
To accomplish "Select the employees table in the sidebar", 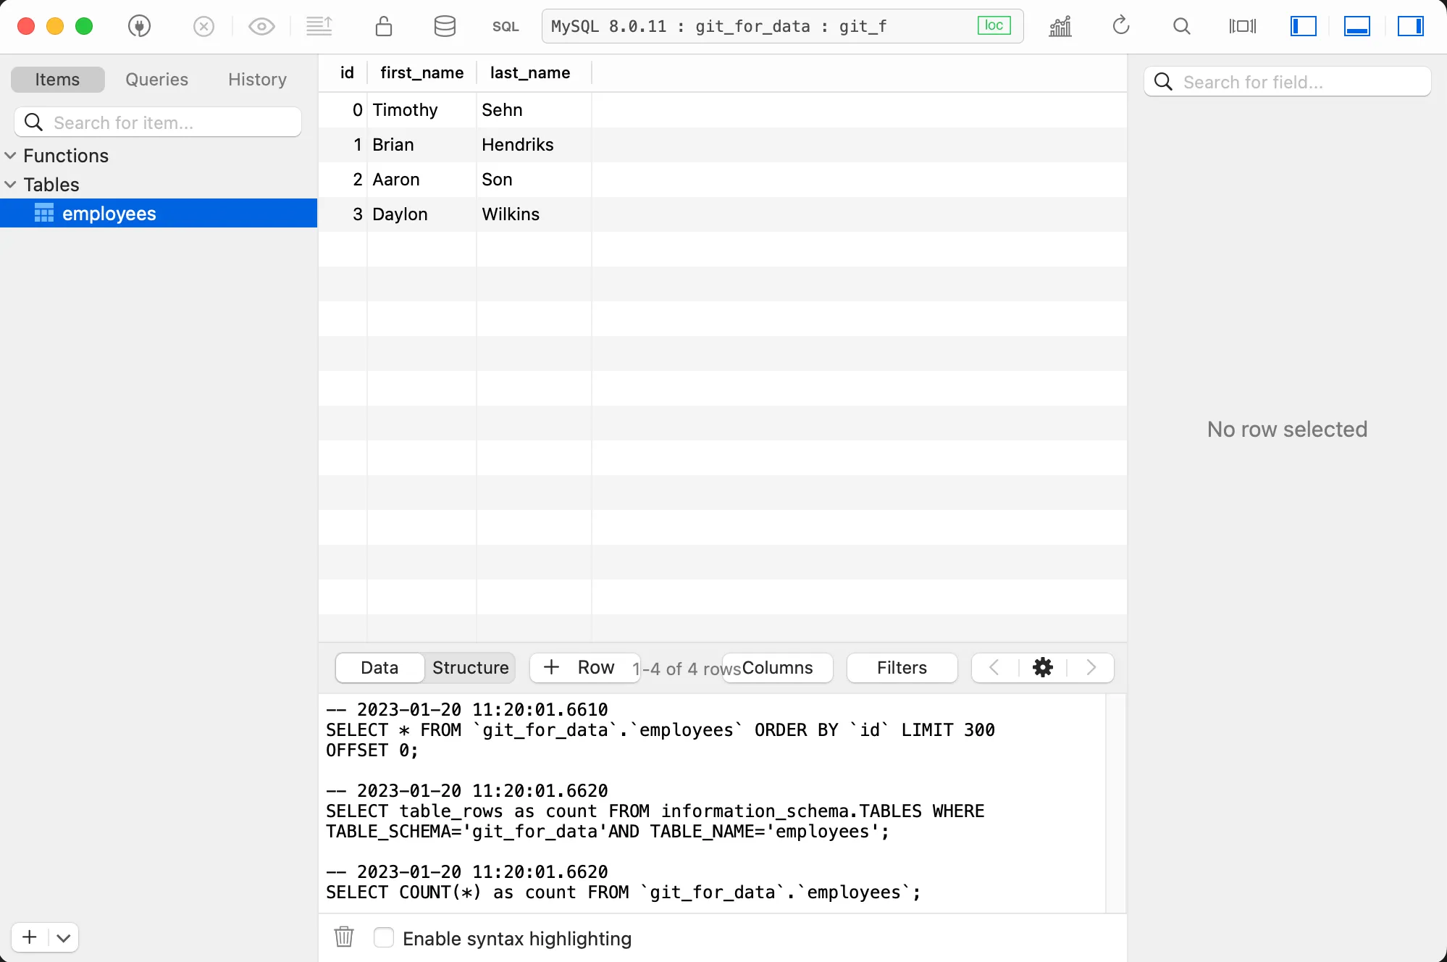I will pos(108,213).
